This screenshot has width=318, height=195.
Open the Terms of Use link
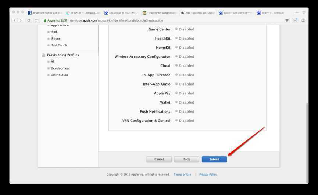pos(182,175)
